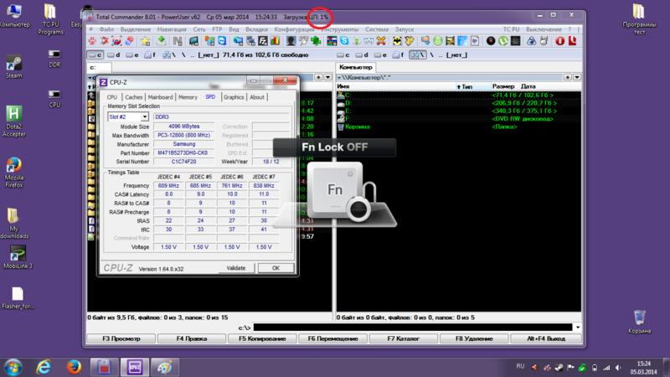Select drive e in right panel drive bar
The height and width of the screenshot is (377, 670).
[380, 55]
